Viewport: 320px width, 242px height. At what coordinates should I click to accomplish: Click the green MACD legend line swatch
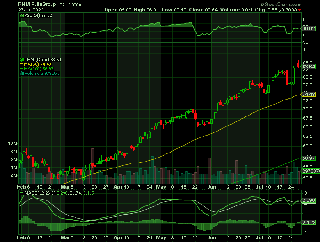[21, 193]
